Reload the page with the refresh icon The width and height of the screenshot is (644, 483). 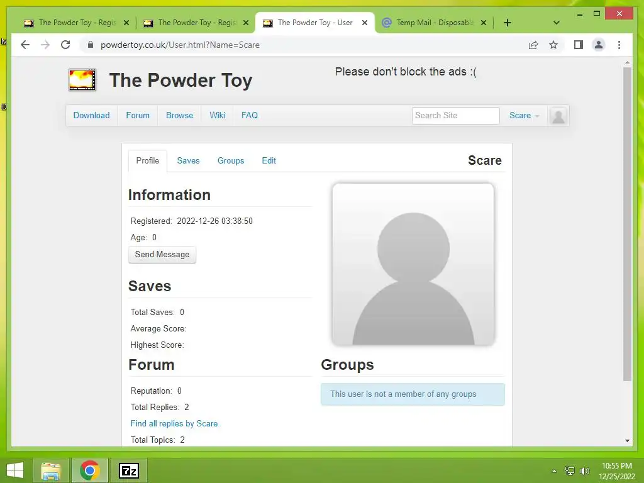tap(65, 45)
